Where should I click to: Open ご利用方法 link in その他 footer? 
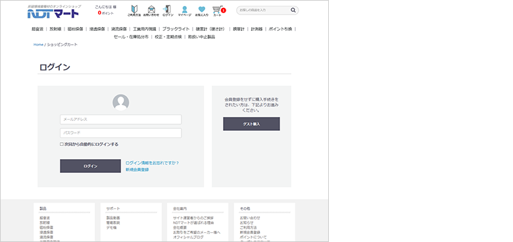point(249,228)
